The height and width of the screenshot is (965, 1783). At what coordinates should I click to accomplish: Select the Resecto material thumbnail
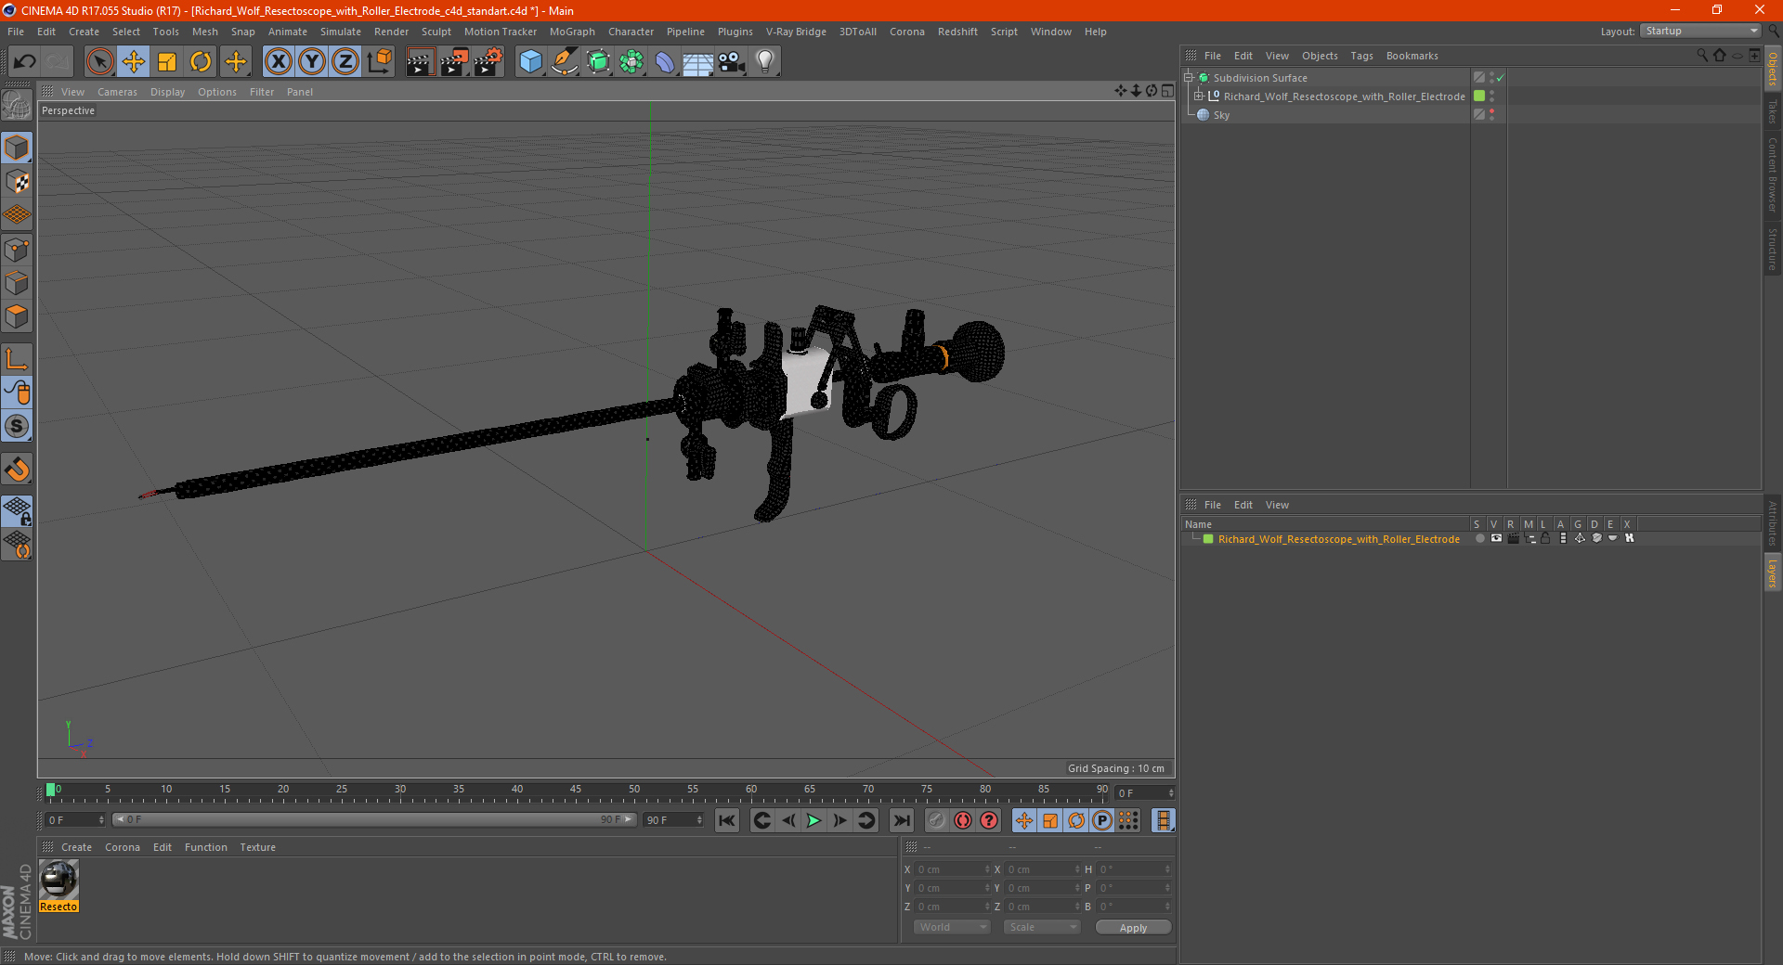(59, 880)
